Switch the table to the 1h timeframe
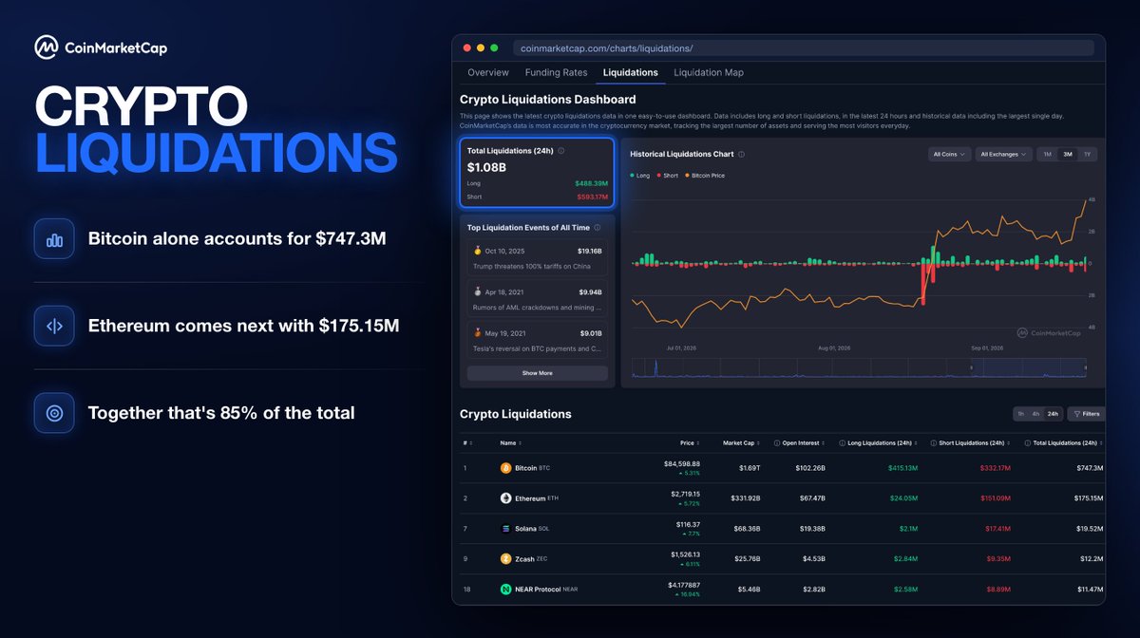1140x638 pixels. 1021,414
